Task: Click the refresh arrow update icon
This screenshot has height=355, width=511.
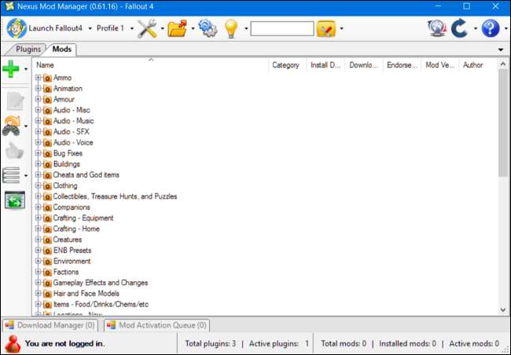Action: click(460, 29)
